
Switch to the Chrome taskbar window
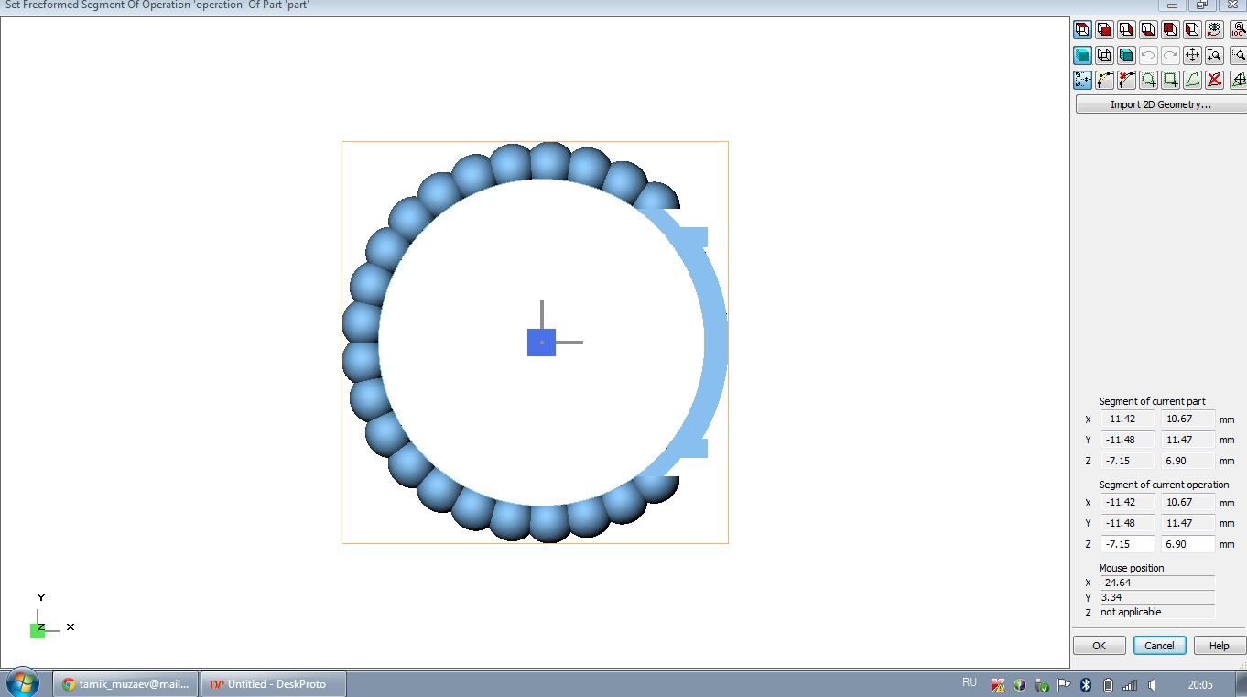click(125, 684)
